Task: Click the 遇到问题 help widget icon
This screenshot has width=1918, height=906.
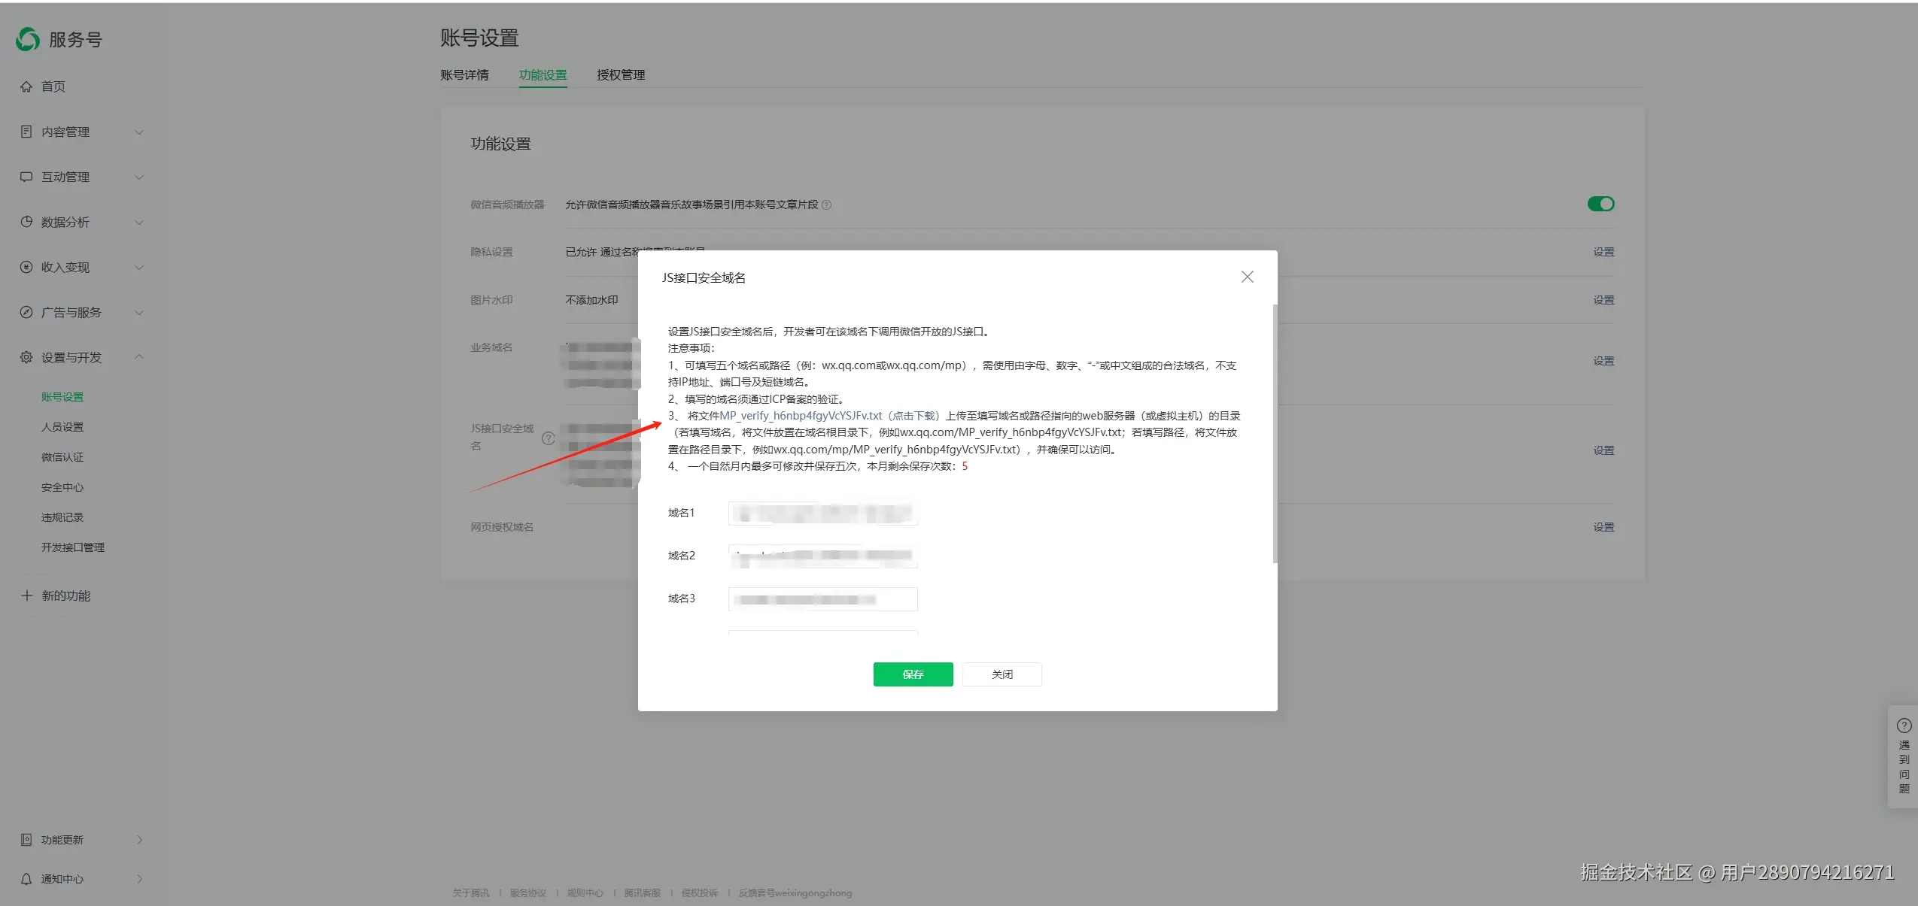Action: (x=1904, y=726)
